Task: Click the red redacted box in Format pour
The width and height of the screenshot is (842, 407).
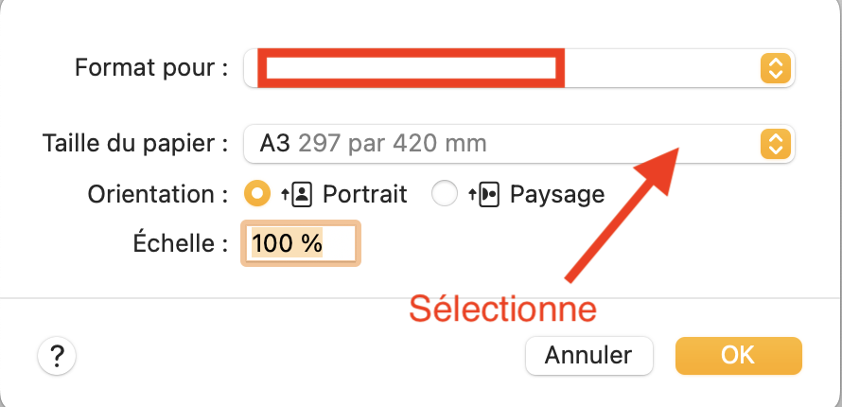Action: 411,68
